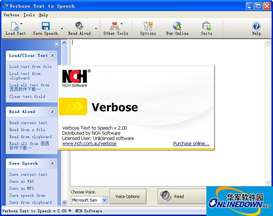Open www.nch.com.au/verbose link on splash
Image resolution: width=273 pixels, height=216 pixels.
[89, 144]
